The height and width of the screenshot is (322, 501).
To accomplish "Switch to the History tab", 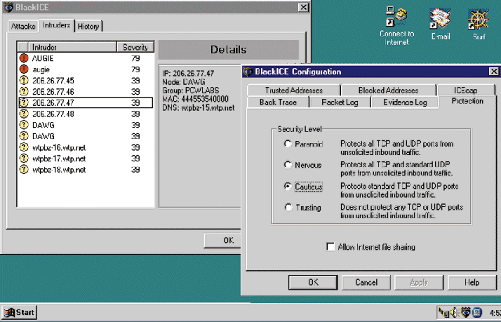I will click(x=88, y=26).
